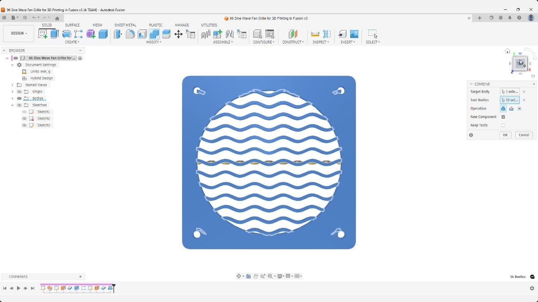Open the Shell tool

click(x=142, y=34)
